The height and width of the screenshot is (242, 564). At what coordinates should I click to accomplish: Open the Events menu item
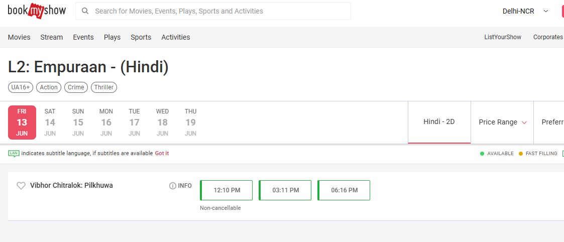pos(83,37)
